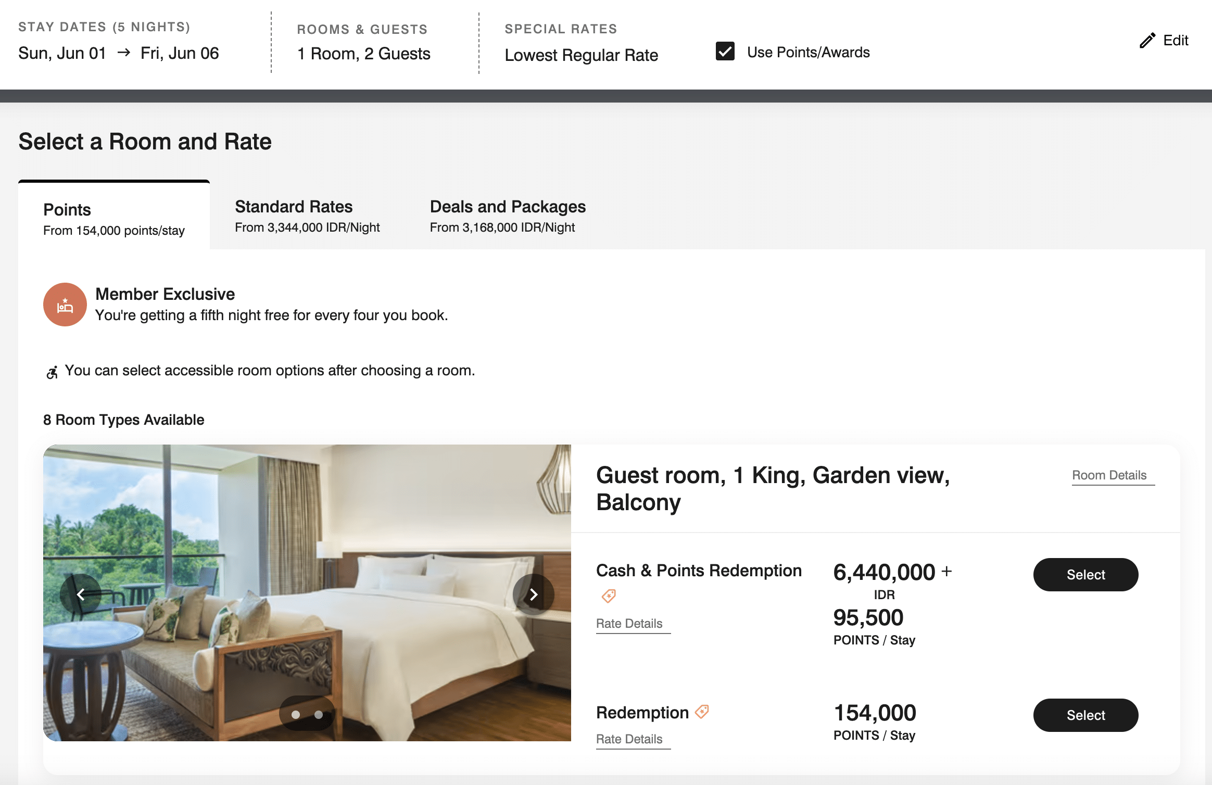The image size is (1212, 785).
Task: Show next room photo with right arrow
Action: coord(533,594)
